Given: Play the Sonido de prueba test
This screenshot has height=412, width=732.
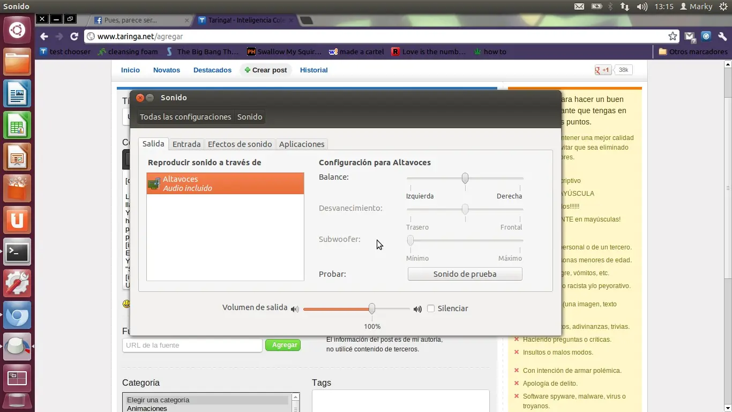Looking at the screenshot, I should [x=465, y=274].
